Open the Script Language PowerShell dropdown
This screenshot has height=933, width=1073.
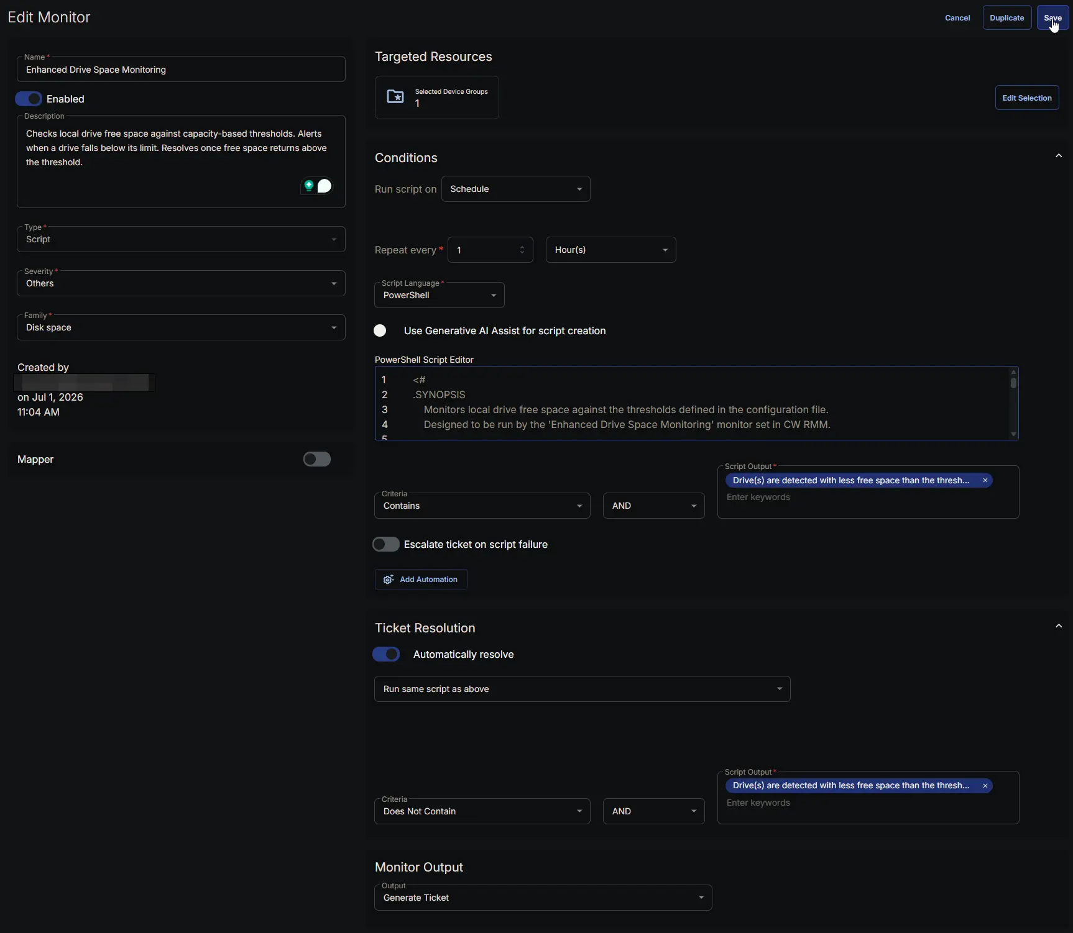(x=440, y=295)
